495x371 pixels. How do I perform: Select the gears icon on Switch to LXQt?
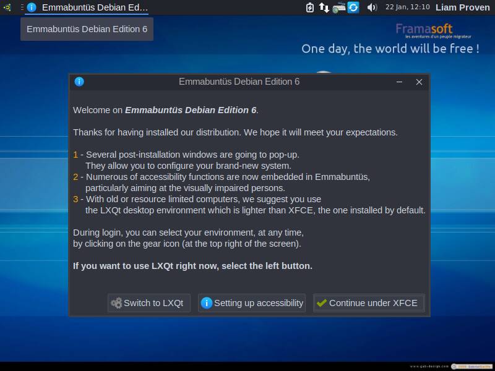click(x=115, y=303)
